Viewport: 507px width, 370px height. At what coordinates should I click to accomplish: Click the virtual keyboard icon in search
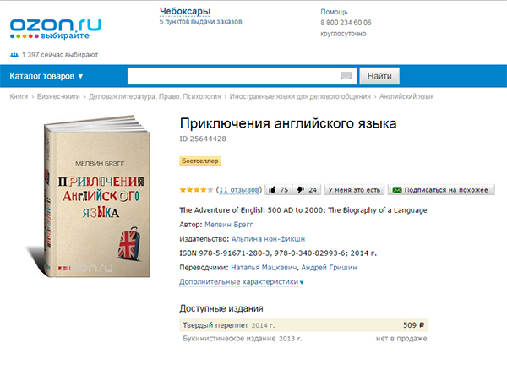pos(346,76)
